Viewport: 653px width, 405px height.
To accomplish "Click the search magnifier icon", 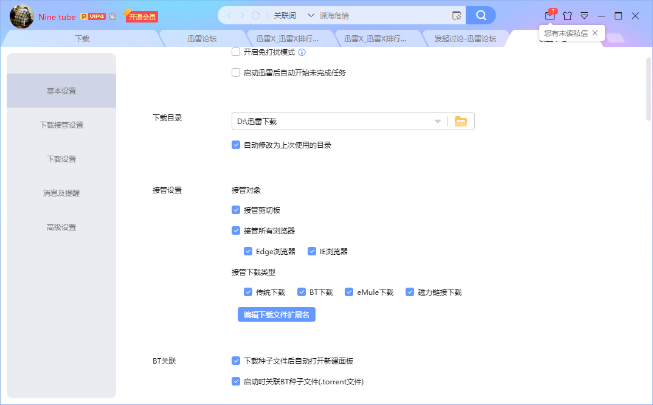I will [x=481, y=15].
